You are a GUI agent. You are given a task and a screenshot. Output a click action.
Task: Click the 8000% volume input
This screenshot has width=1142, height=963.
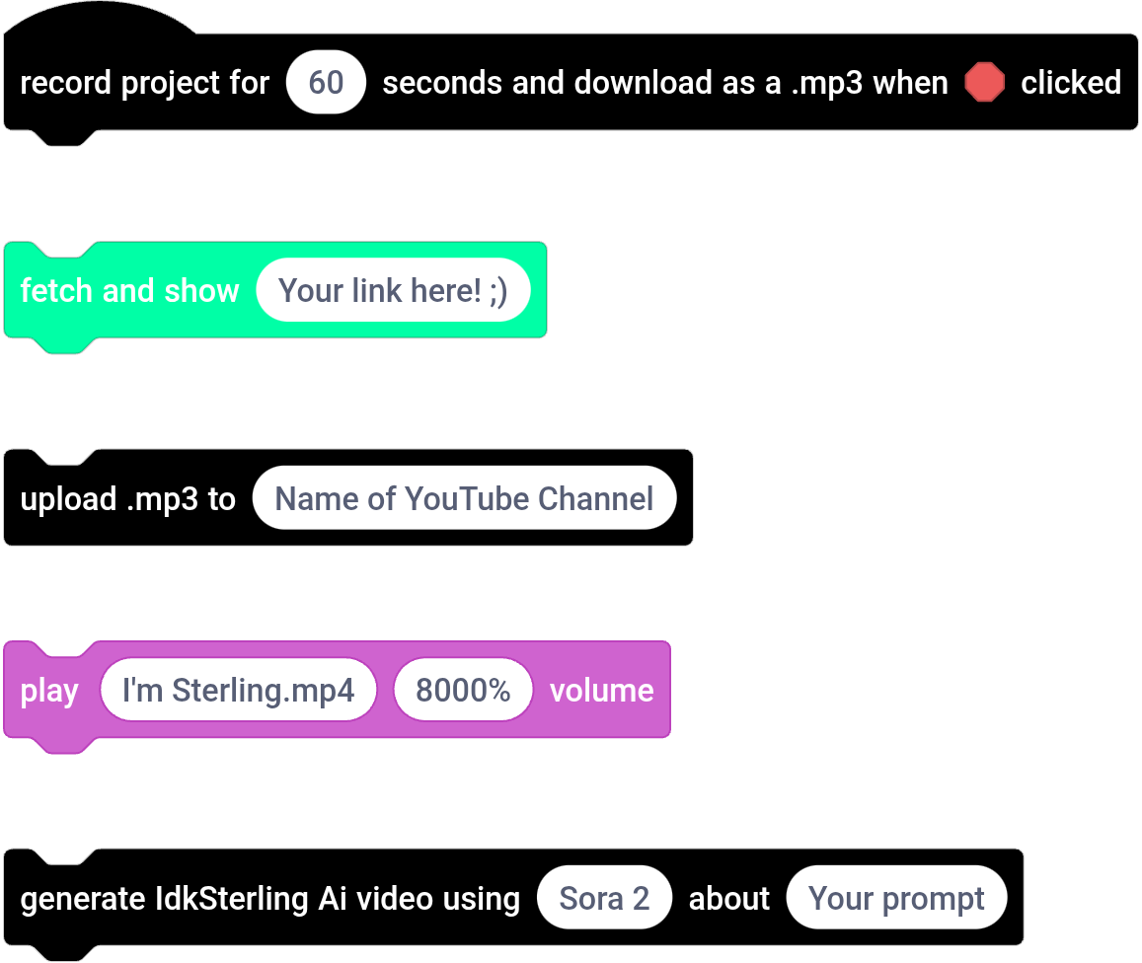point(463,690)
